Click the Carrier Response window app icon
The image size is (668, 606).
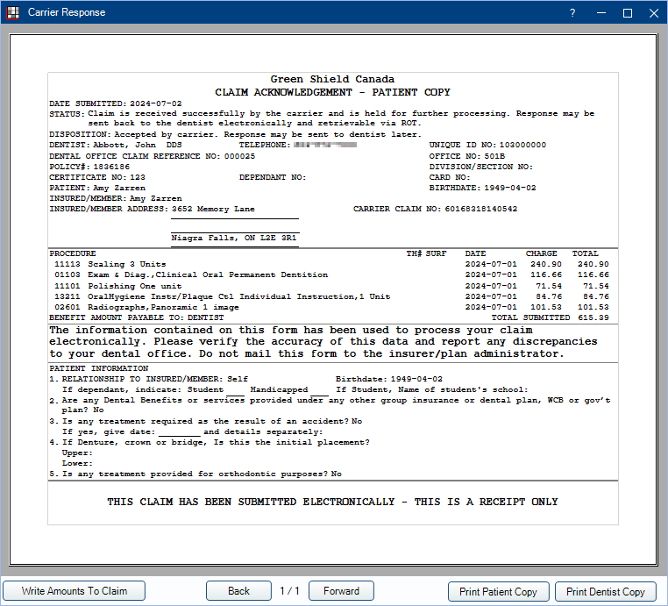click(13, 12)
